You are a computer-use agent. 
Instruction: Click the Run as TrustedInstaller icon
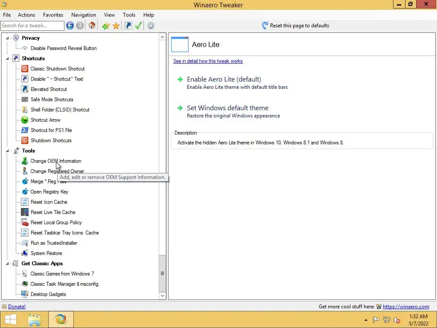point(25,243)
